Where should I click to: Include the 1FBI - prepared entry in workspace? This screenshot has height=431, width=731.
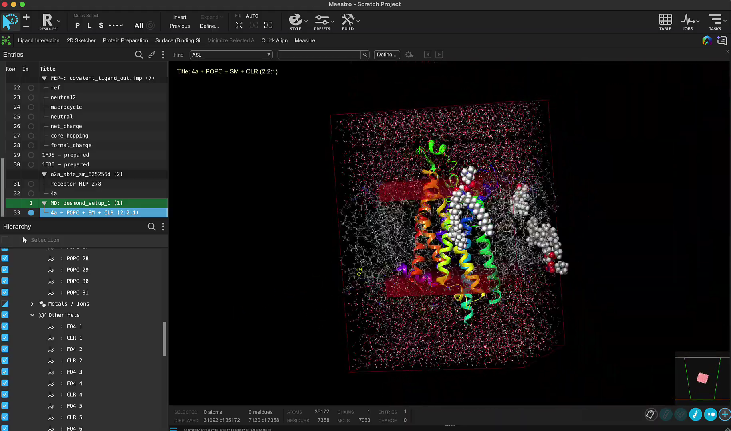coord(31,165)
